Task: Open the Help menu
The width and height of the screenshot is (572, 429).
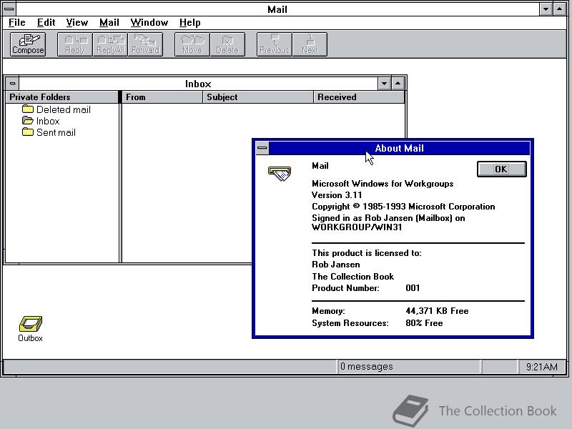Action: tap(189, 23)
